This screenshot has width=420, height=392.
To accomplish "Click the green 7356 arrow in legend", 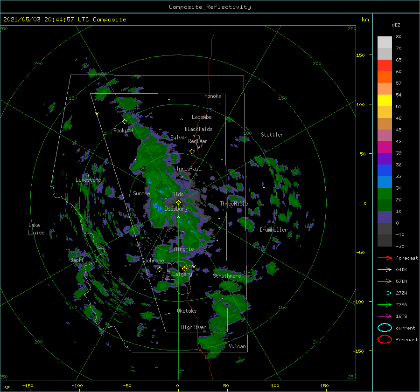I will pos(385,304).
